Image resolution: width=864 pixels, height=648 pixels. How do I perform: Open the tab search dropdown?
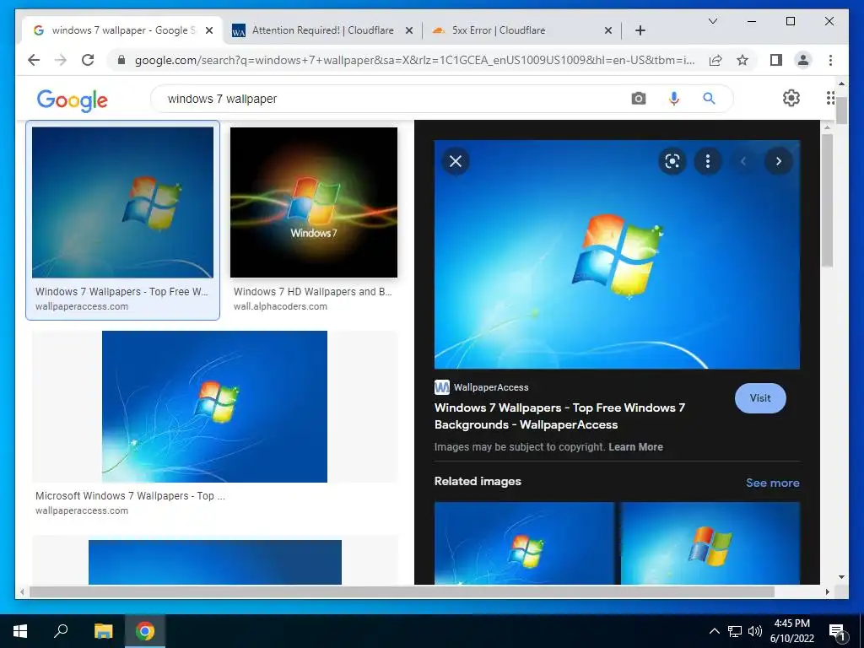point(712,21)
